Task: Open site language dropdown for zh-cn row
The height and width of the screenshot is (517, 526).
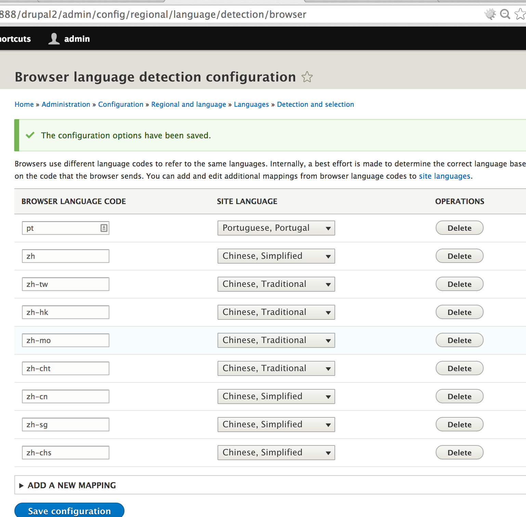Action: click(x=276, y=396)
